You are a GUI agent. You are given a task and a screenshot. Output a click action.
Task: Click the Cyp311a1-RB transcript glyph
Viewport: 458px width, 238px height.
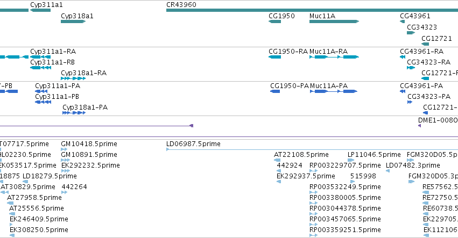click(40, 68)
